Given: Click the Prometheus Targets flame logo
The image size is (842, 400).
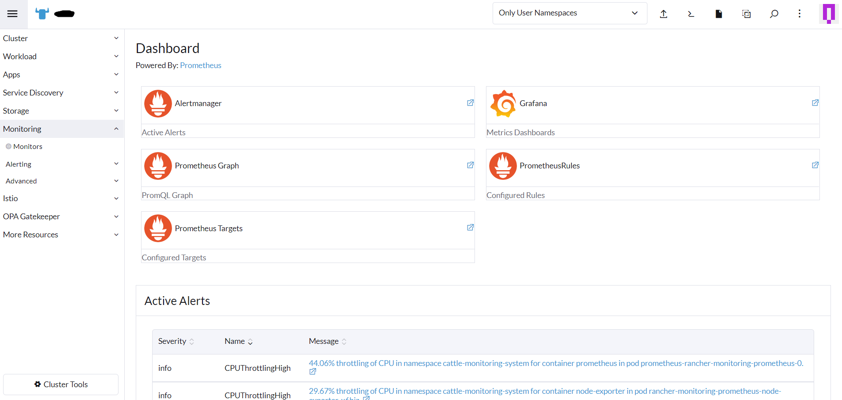Looking at the screenshot, I should tap(158, 228).
